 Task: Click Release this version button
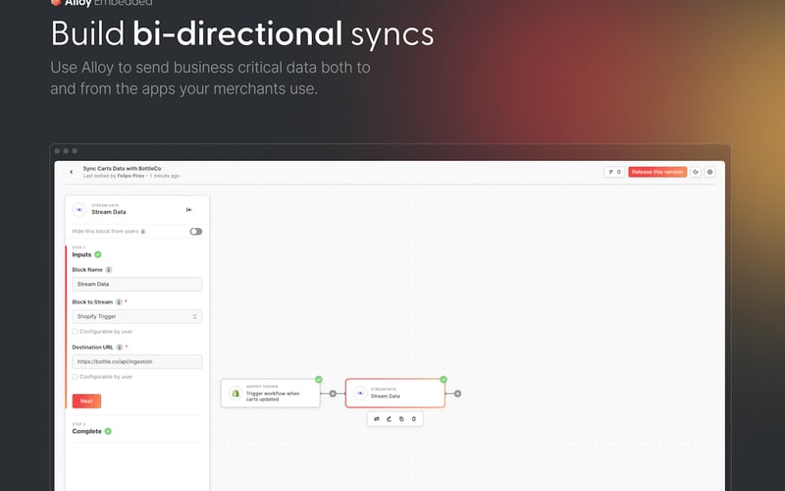[x=657, y=172]
